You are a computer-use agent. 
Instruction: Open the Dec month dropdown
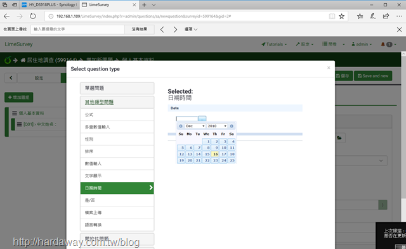195,126
